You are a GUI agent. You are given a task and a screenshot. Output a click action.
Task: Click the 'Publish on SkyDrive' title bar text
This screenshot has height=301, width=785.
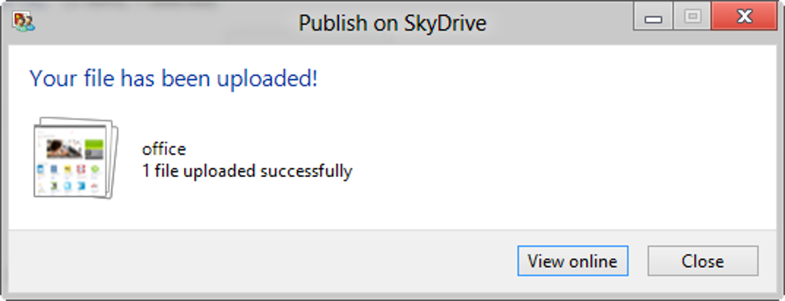[392, 23]
